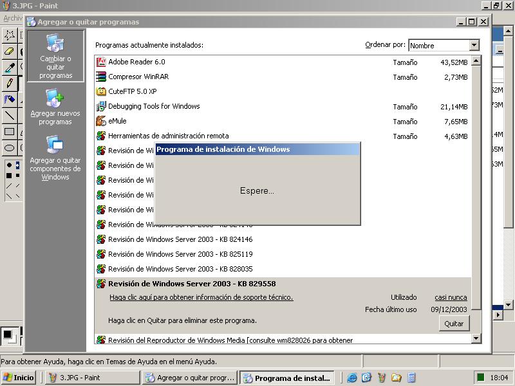Open Cambiar o quitar programas section
Image resolution: width=515 pixels, height=386 pixels.
(x=55, y=56)
